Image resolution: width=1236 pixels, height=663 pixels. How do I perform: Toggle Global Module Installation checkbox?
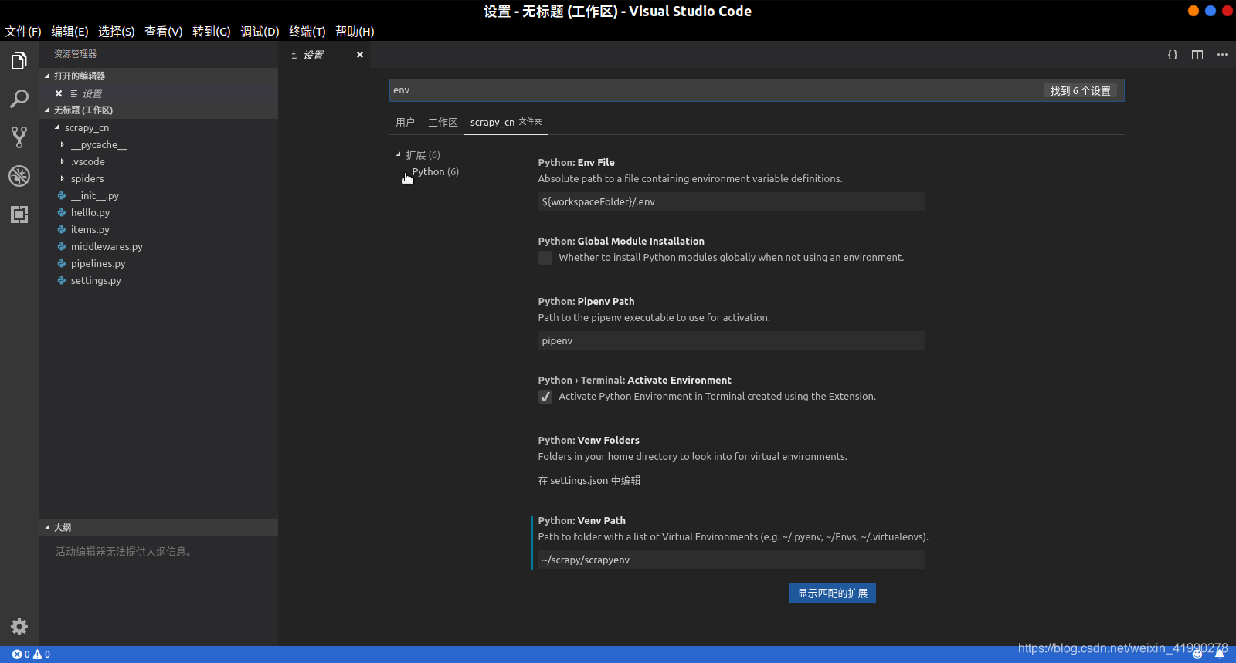[545, 258]
